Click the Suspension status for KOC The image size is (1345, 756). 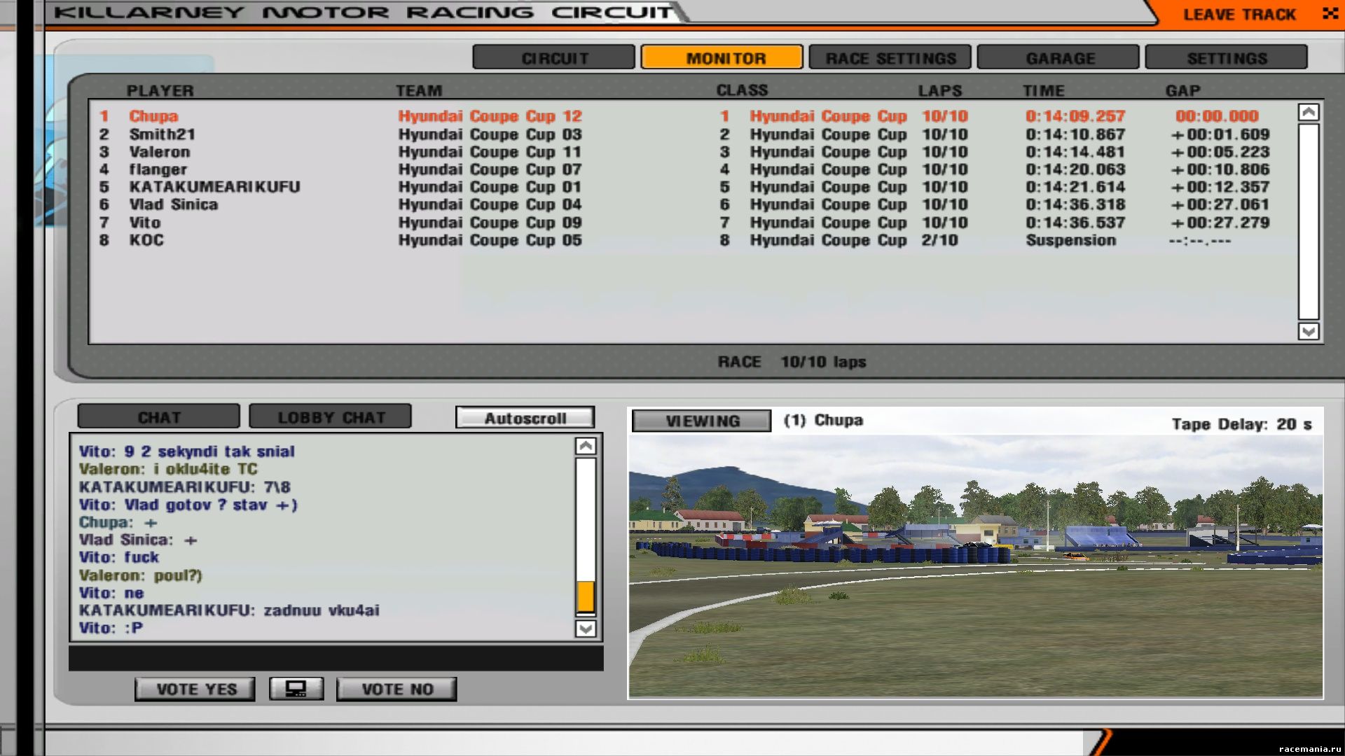tap(1071, 240)
